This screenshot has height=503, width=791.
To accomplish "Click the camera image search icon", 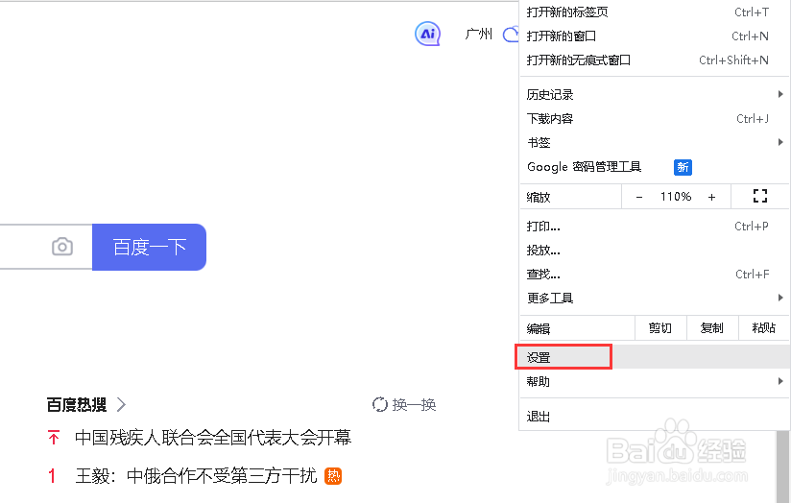I will click(62, 247).
